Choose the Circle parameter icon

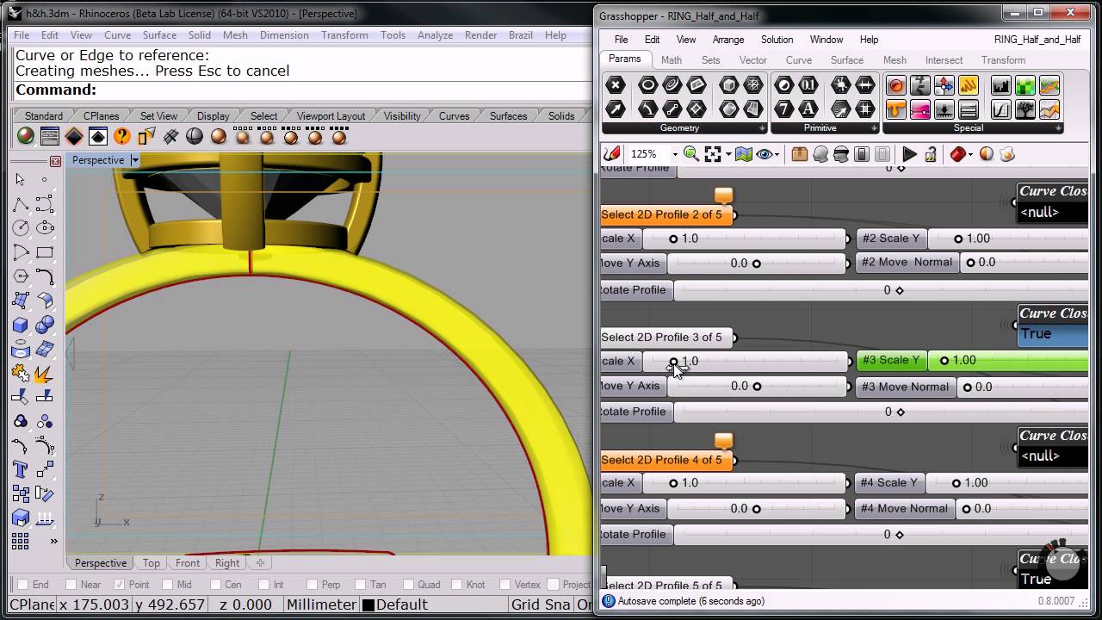tap(647, 85)
